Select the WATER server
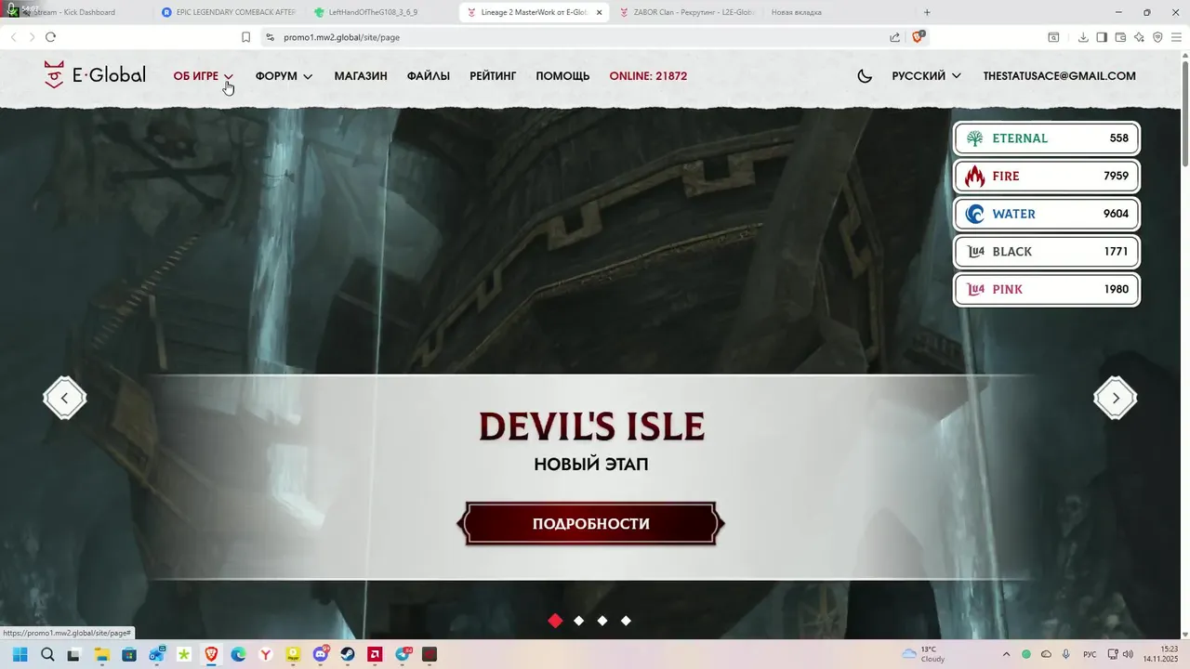1190x669 pixels. click(x=1047, y=214)
